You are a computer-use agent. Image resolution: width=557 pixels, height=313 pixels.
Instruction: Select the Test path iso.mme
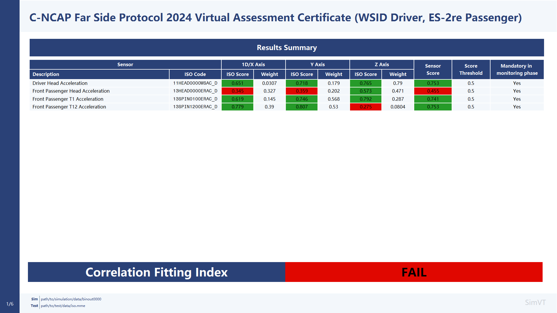(x=63, y=306)
